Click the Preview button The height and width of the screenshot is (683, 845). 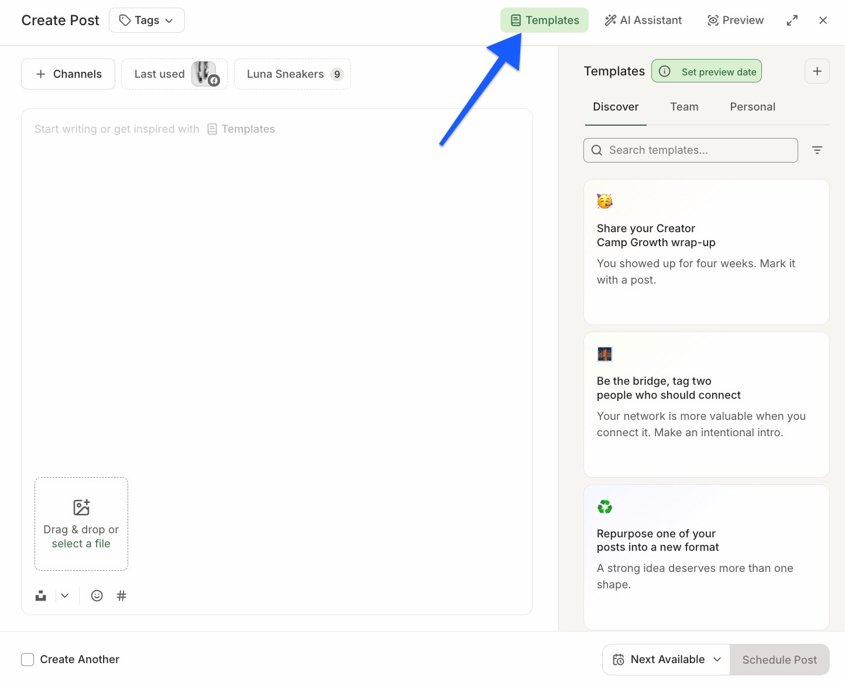736,20
